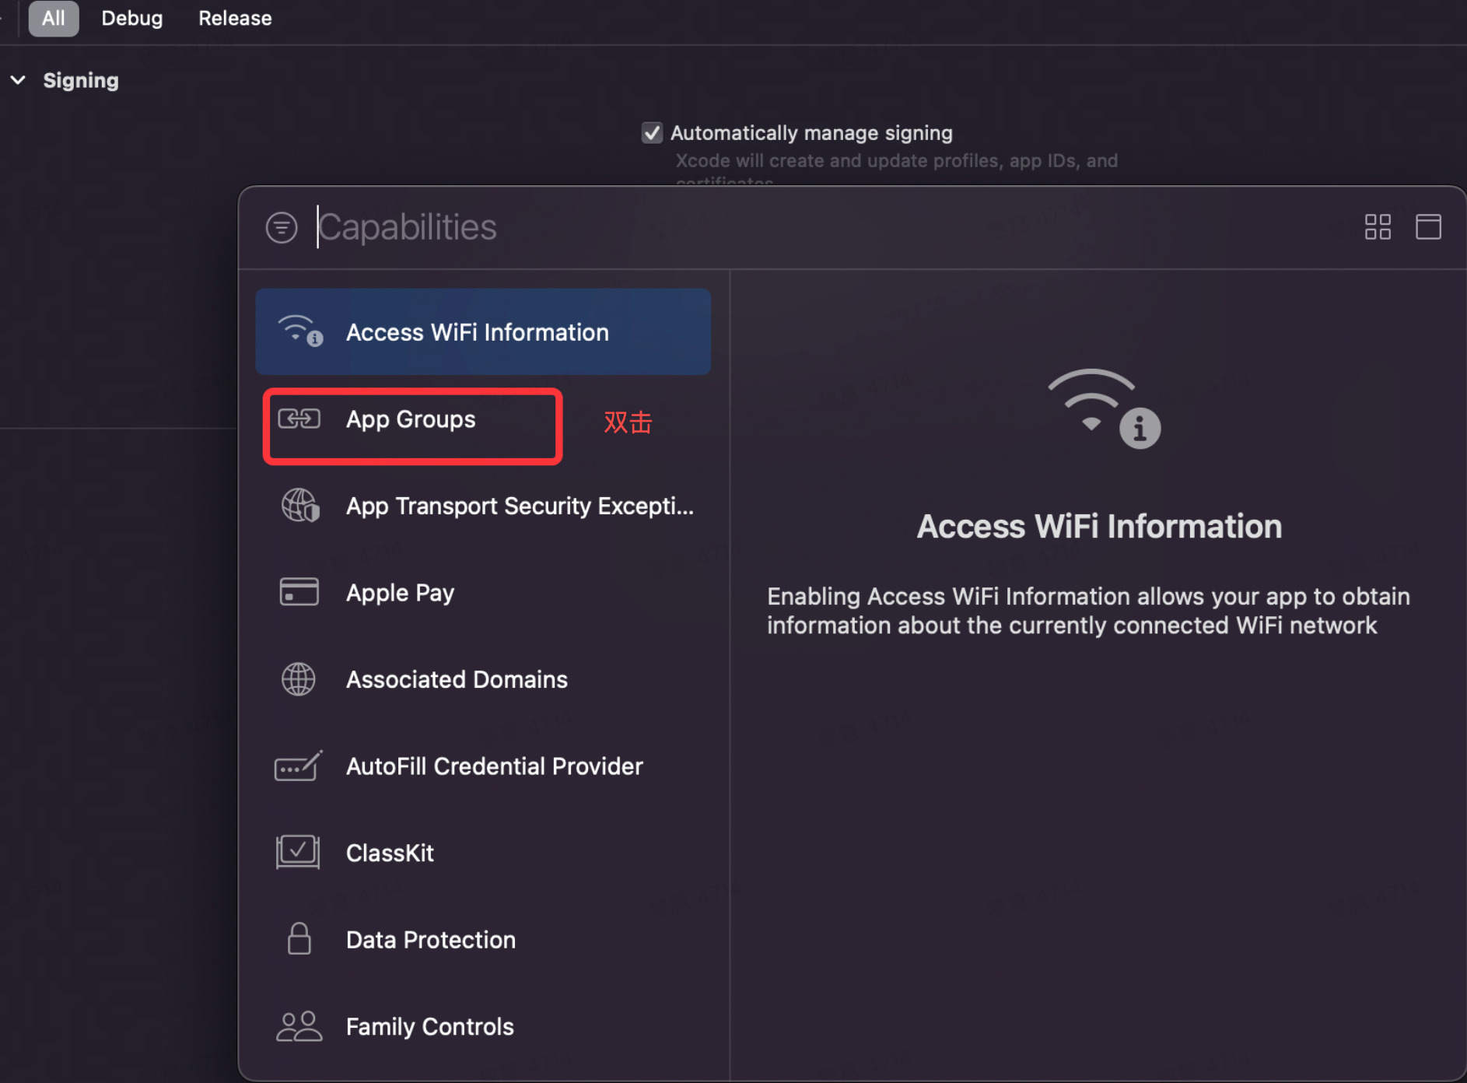Viewport: 1467px width, 1083px height.
Task: Toggle the details panel layout icon
Action: 1428,227
